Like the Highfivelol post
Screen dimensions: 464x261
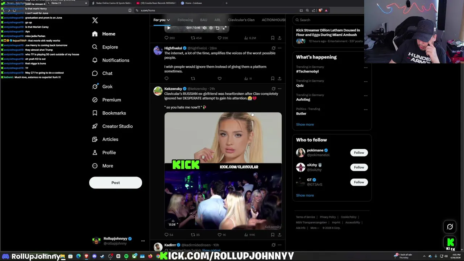coord(219,78)
